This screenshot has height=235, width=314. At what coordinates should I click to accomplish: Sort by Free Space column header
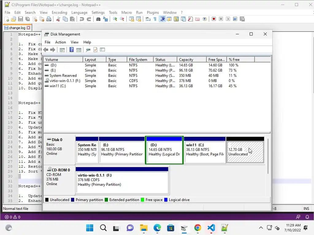point(216,60)
